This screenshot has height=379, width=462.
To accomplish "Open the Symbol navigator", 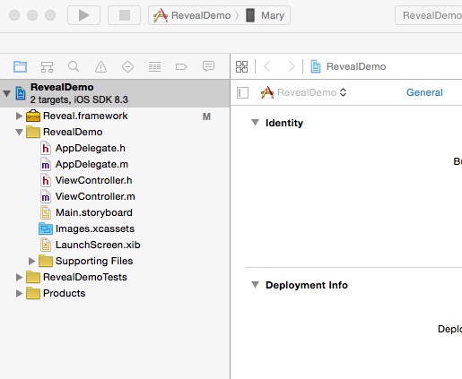I will click(47, 66).
